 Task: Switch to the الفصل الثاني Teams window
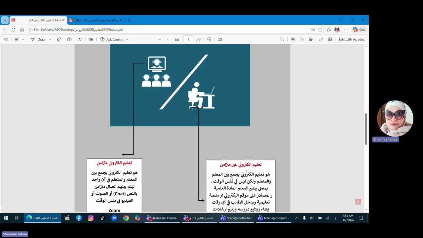[x=200, y=218]
